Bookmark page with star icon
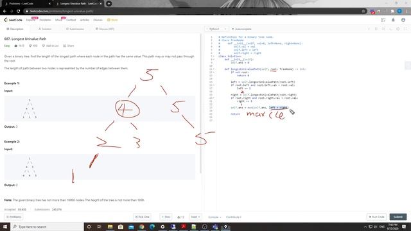 click(x=363, y=12)
